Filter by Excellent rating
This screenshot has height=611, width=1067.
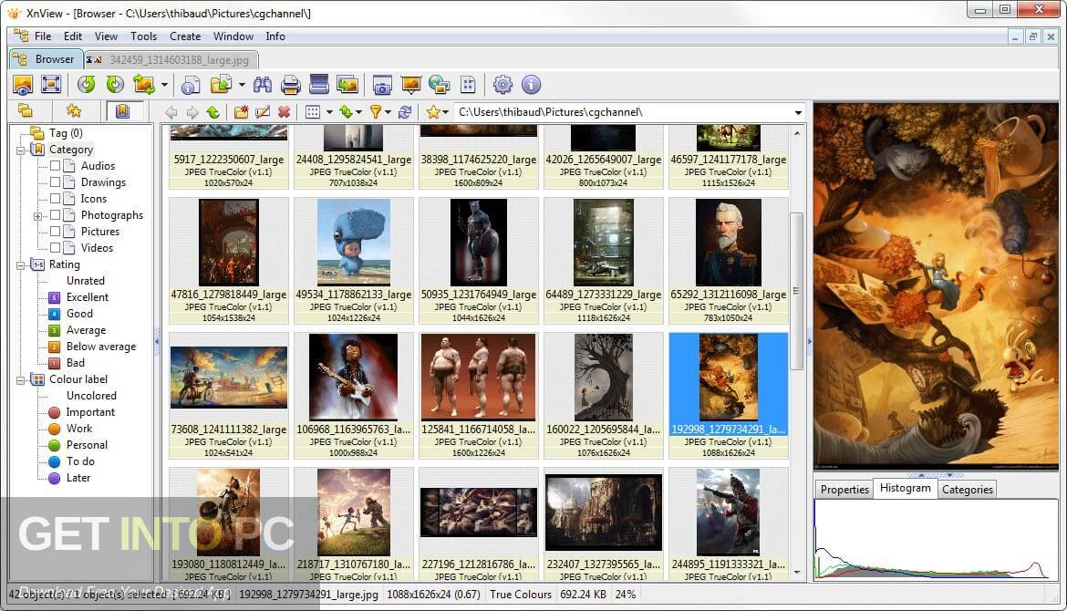point(88,297)
